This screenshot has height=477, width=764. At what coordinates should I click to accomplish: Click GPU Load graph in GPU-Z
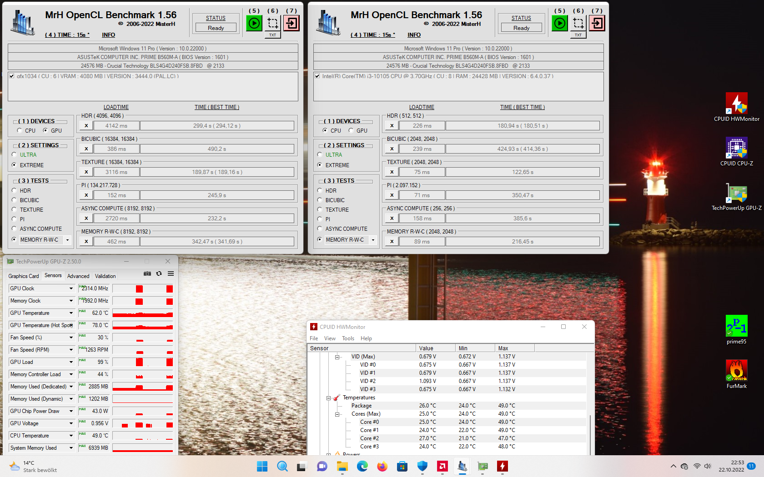tap(143, 362)
